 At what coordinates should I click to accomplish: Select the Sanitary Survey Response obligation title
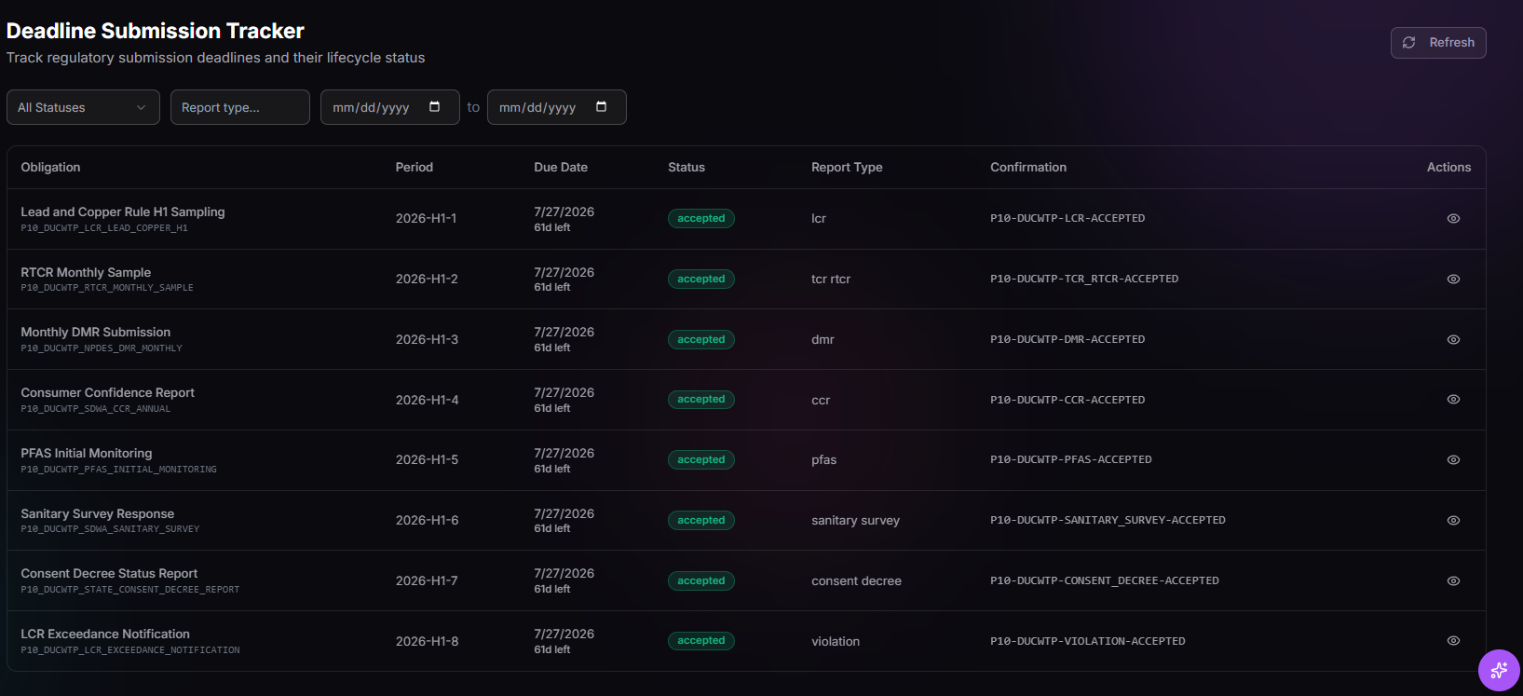pyautogui.click(x=98, y=514)
